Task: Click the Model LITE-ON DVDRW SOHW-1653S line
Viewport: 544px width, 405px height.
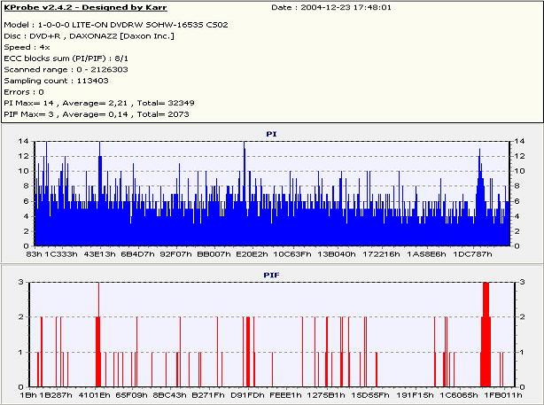Action: click(116, 25)
